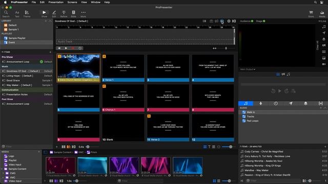The width and height of the screenshot is (328, 184).
Task: Open the Main Output dropdown
Action: 248,70
